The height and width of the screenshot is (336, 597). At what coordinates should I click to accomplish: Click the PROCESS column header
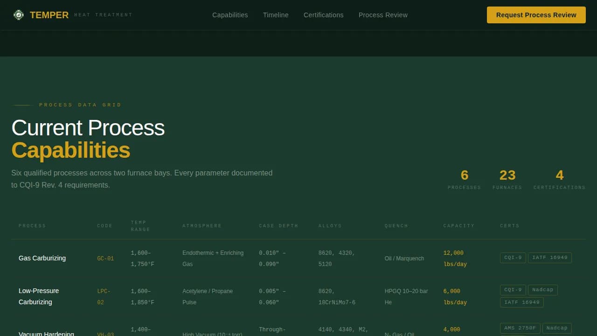32,225
